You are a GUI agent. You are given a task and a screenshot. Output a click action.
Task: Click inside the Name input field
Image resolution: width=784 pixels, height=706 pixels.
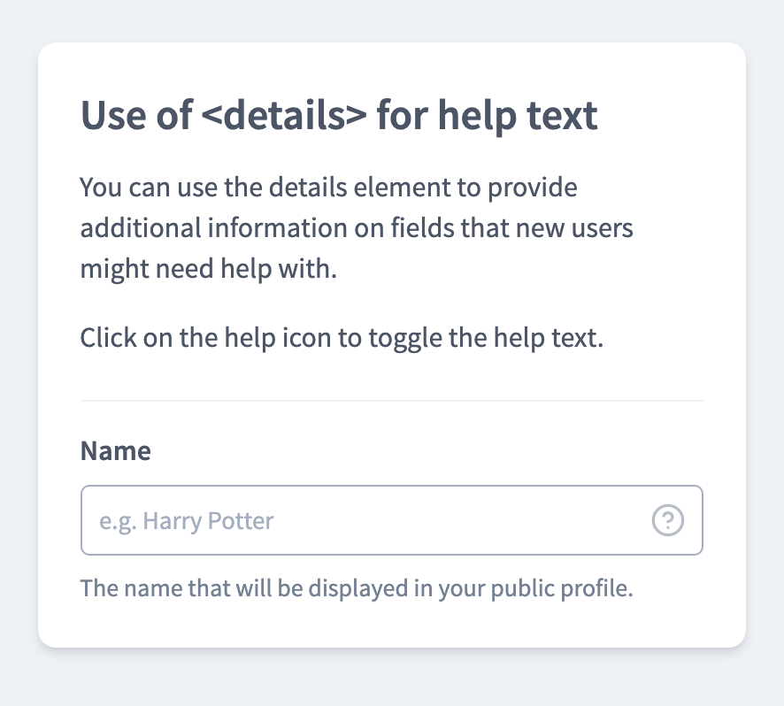pyautogui.click(x=391, y=520)
